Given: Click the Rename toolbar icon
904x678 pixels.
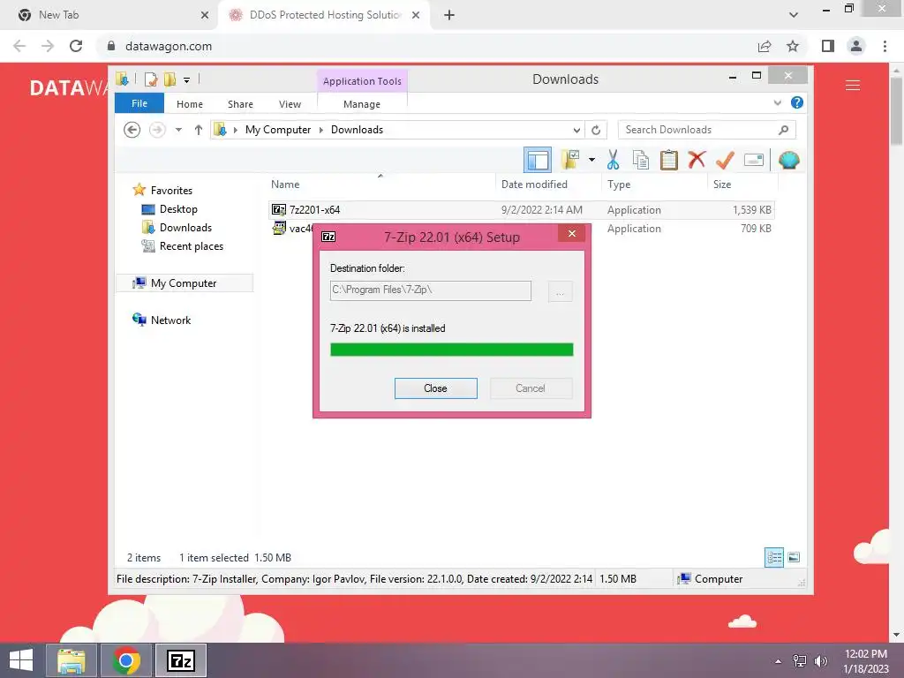Looking at the screenshot, I should point(754,160).
